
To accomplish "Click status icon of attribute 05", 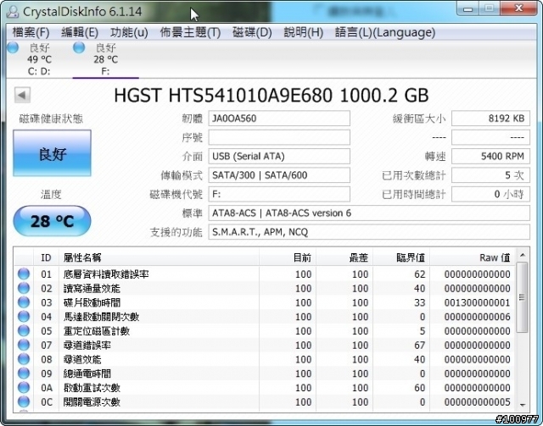I will tap(24, 330).
